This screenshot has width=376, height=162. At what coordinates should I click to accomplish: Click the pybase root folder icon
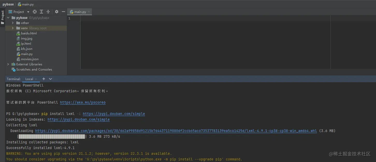[x=13, y=18]
